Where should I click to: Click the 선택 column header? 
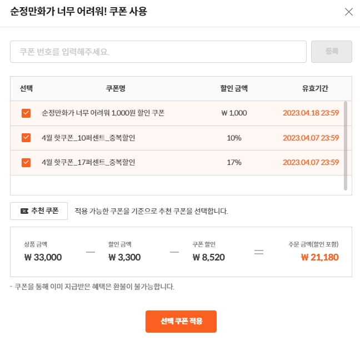tap(26, 88)
